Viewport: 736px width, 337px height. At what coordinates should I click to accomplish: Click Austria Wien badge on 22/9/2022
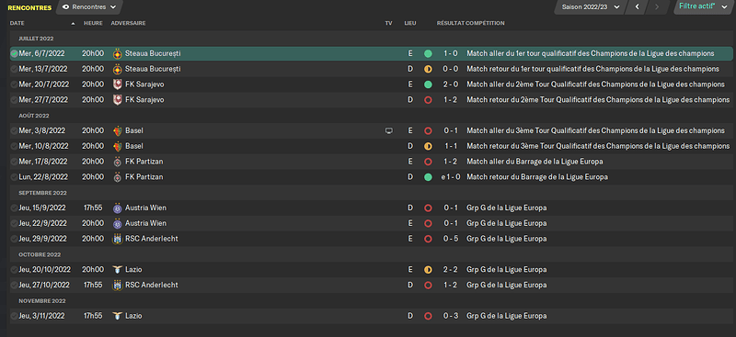pos(118,223)
